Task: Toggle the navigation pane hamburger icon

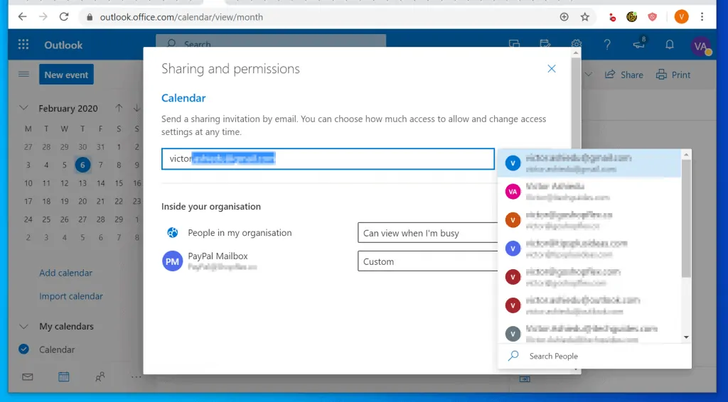Action: coord(23,75)
